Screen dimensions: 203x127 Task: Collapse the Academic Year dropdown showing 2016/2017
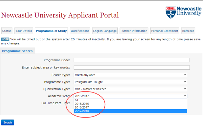coord(130,96)
